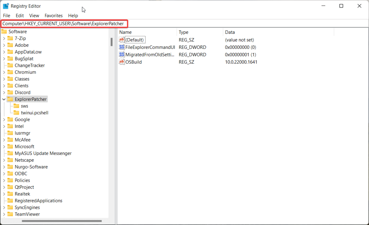
Task: Click the FileExplorerCommandUI DWORD icon
Action: coord(122,47)
